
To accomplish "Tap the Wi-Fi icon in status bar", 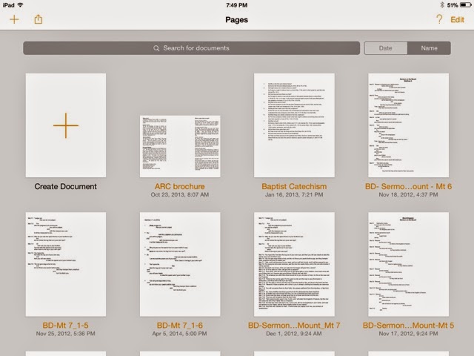I will point(20,5).
